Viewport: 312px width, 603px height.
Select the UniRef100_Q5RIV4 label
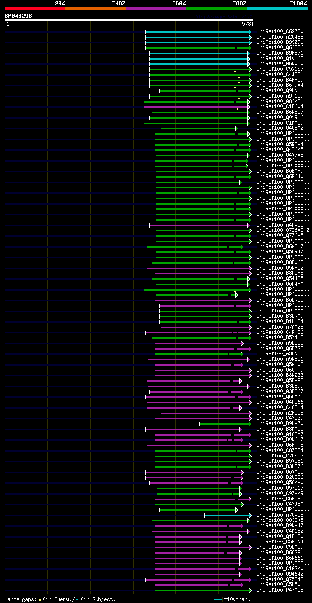pyautogui.click(x=280, y=145)
